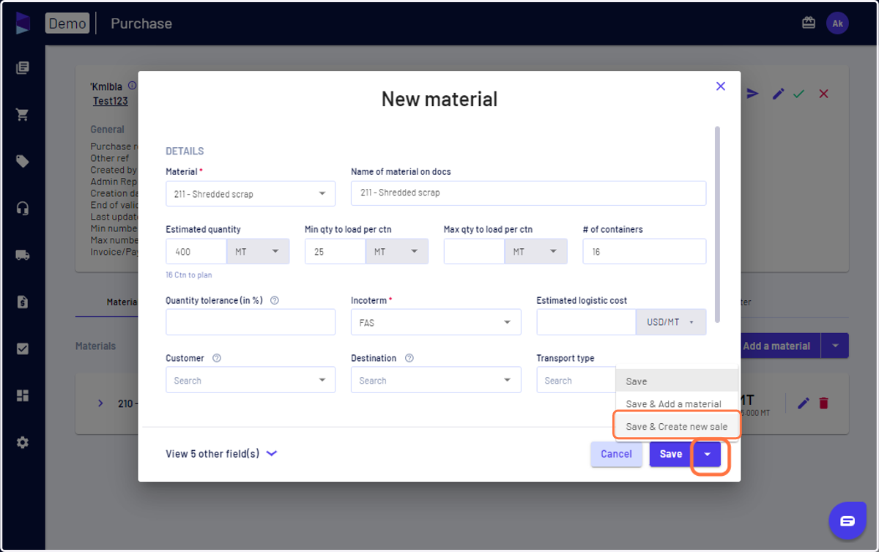Click the Max qty to load field
879x552 pixels.
pyautogui.click(x=474, y=252)
